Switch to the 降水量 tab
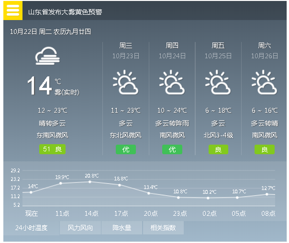 pos(122,228)
